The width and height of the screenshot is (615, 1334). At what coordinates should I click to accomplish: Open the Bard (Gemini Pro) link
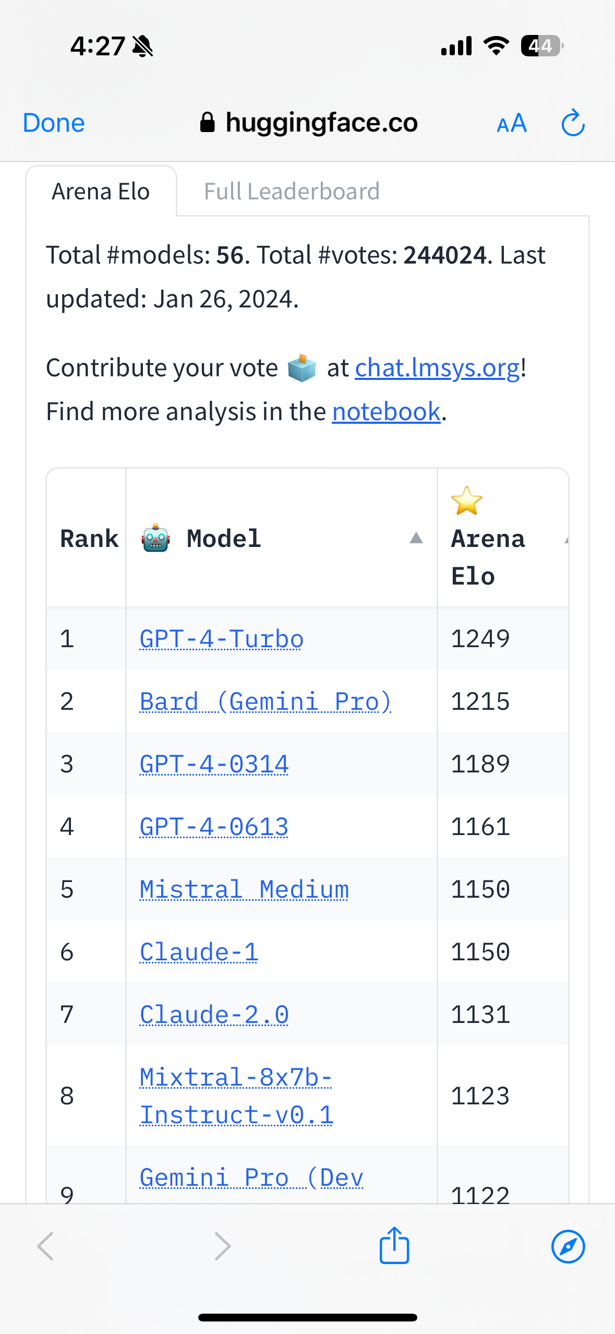click(266, 701)
